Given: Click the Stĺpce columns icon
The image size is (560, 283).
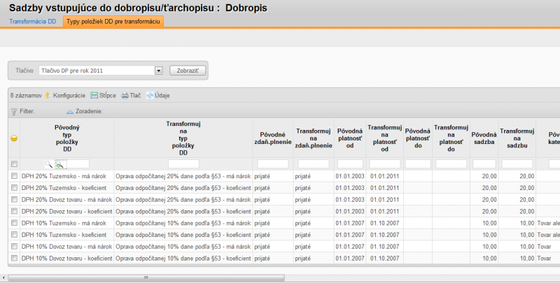Looking at the screenshot, I should click(94, 96).
